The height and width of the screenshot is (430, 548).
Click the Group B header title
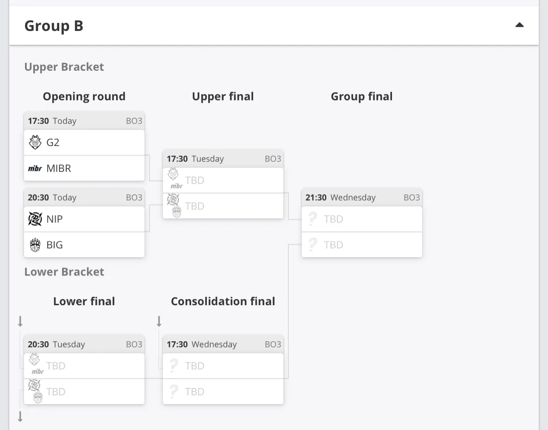tap(54, 26)
